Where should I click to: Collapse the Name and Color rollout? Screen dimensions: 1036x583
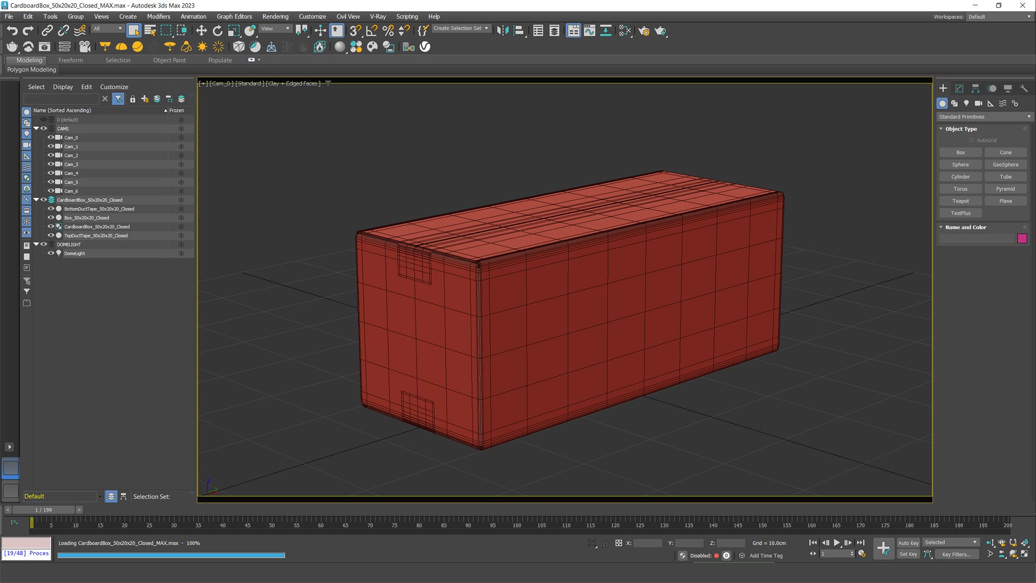pyautogui.click(x=941, y=227)
